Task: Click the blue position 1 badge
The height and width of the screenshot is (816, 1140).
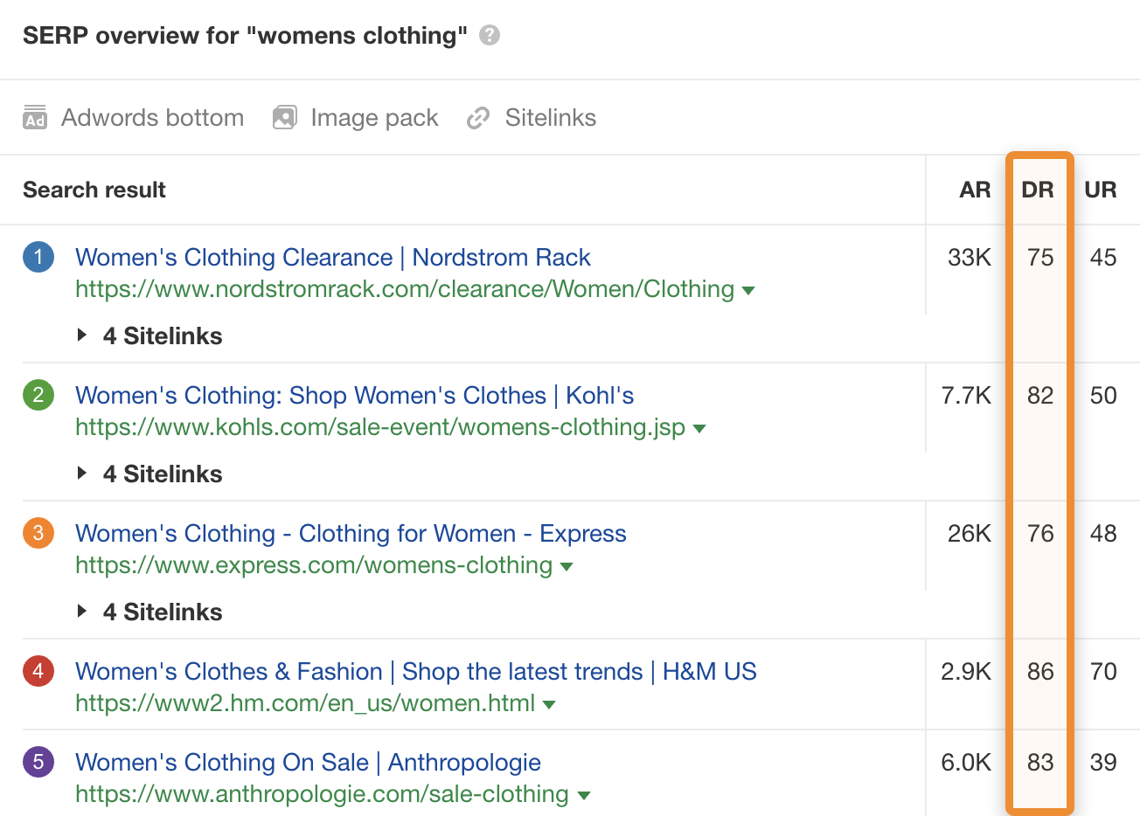Action: (x=38, y=257)
